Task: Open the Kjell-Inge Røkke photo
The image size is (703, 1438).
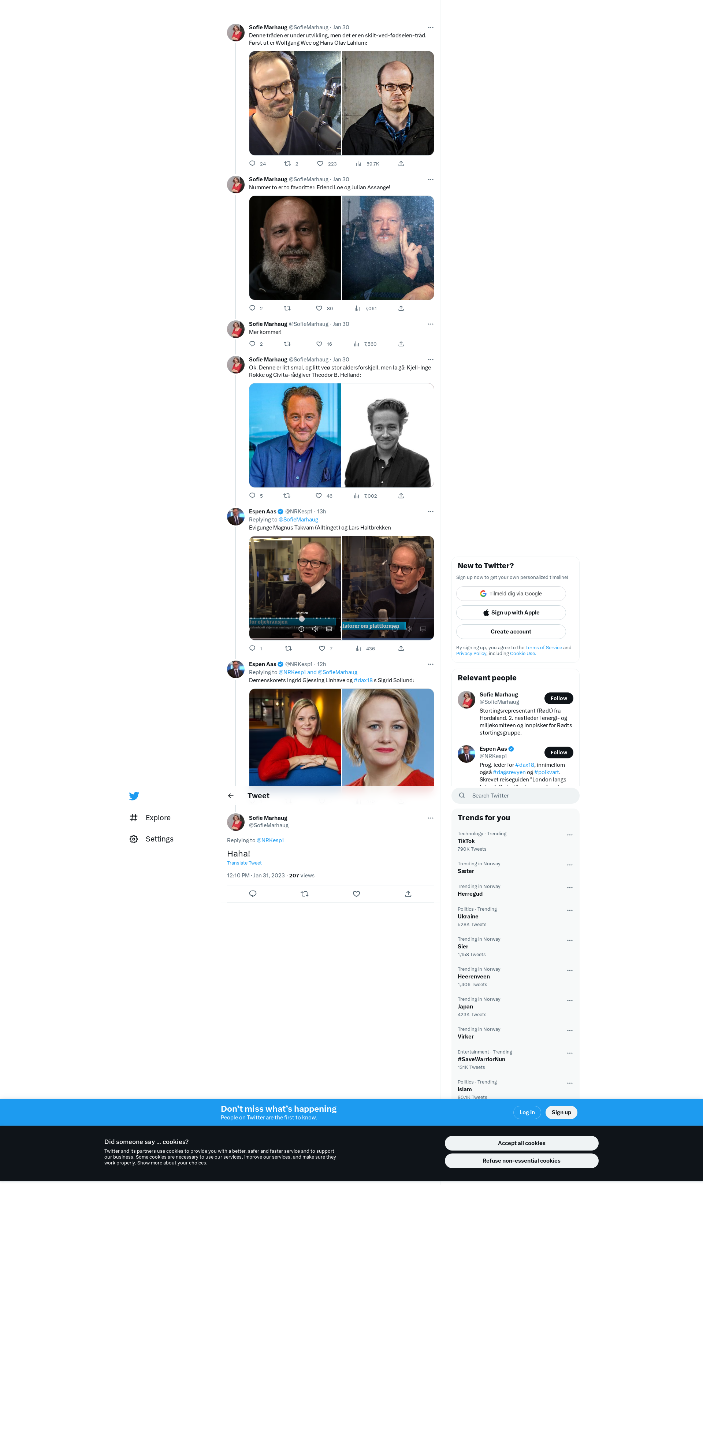Action: pos(295,435)
